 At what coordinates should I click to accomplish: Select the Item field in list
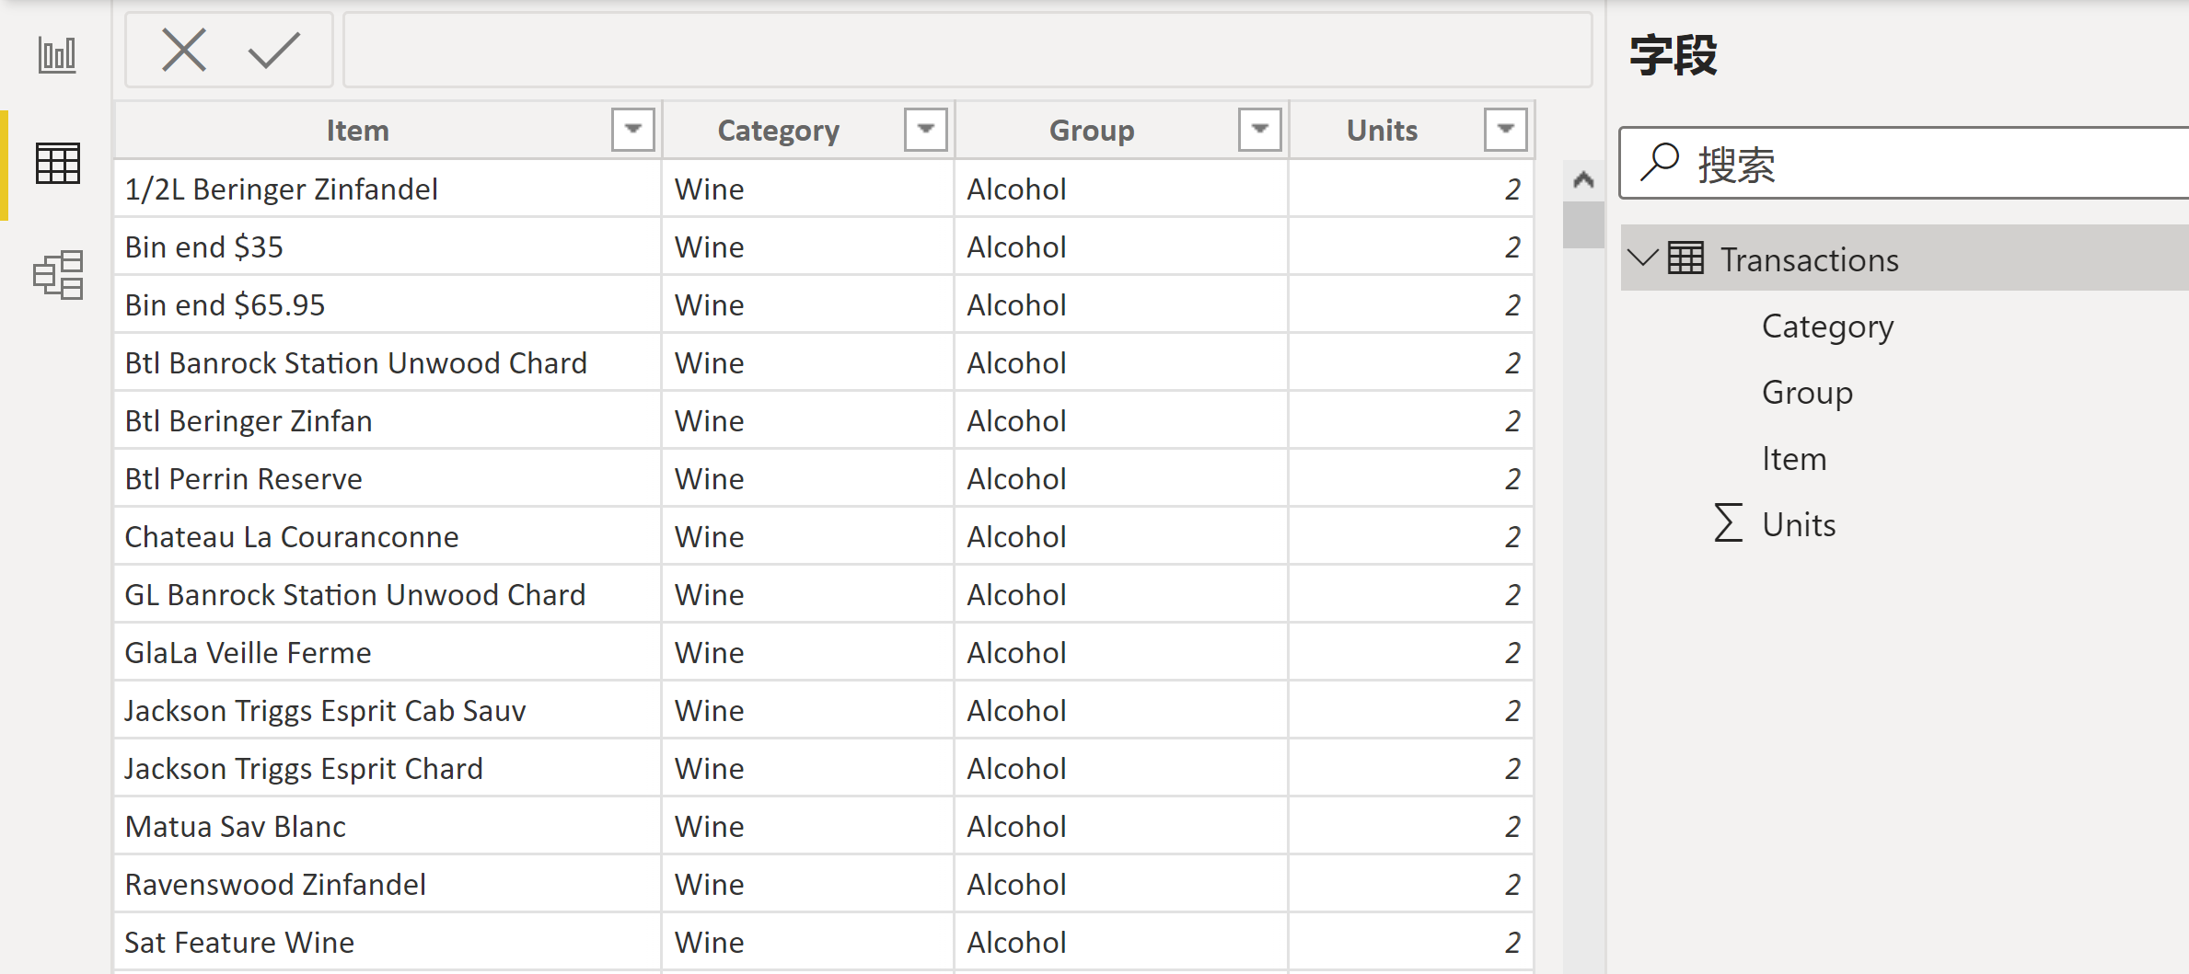[x=1794, y=459]
